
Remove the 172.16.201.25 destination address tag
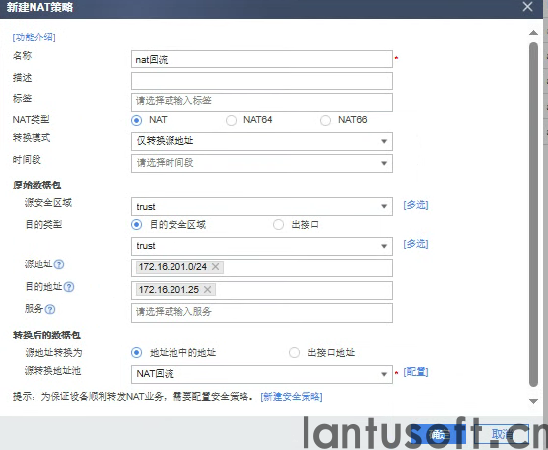[207, 290]
